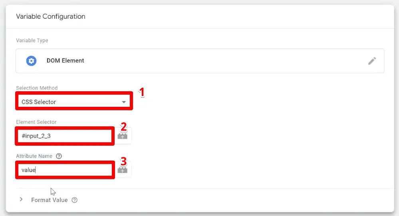The image size is (399, 216).
Task: Click the Selection Method dropdown arrow
Action: [x=124, y=102]
